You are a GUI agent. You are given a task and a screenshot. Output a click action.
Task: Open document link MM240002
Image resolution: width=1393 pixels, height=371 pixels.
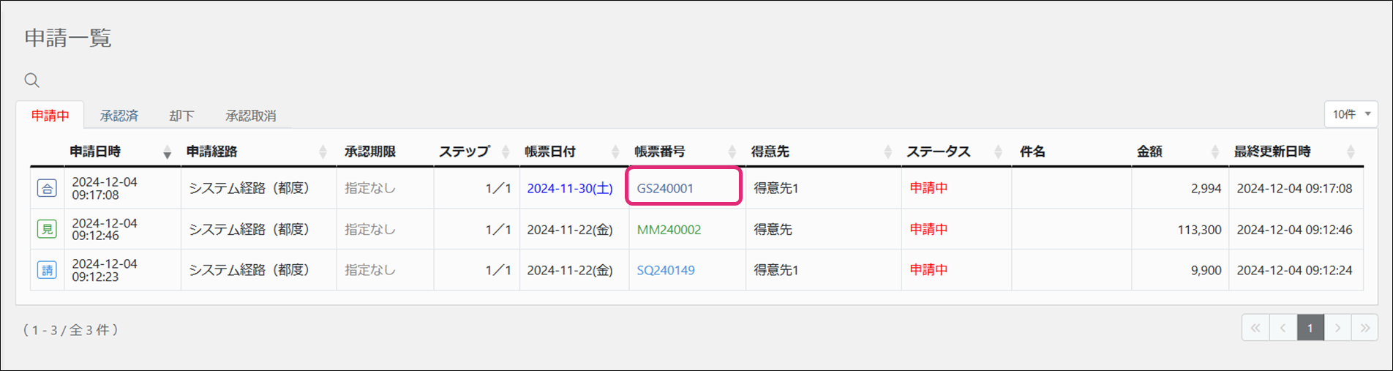tap(669, 230)
